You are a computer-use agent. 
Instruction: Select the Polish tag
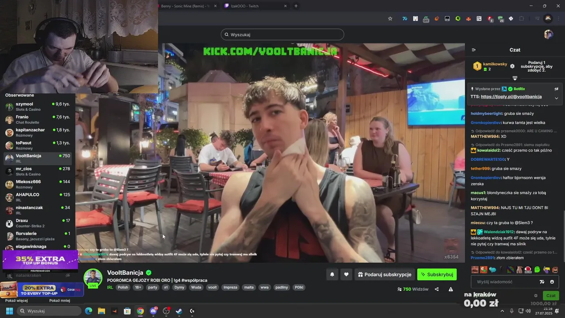123,288
